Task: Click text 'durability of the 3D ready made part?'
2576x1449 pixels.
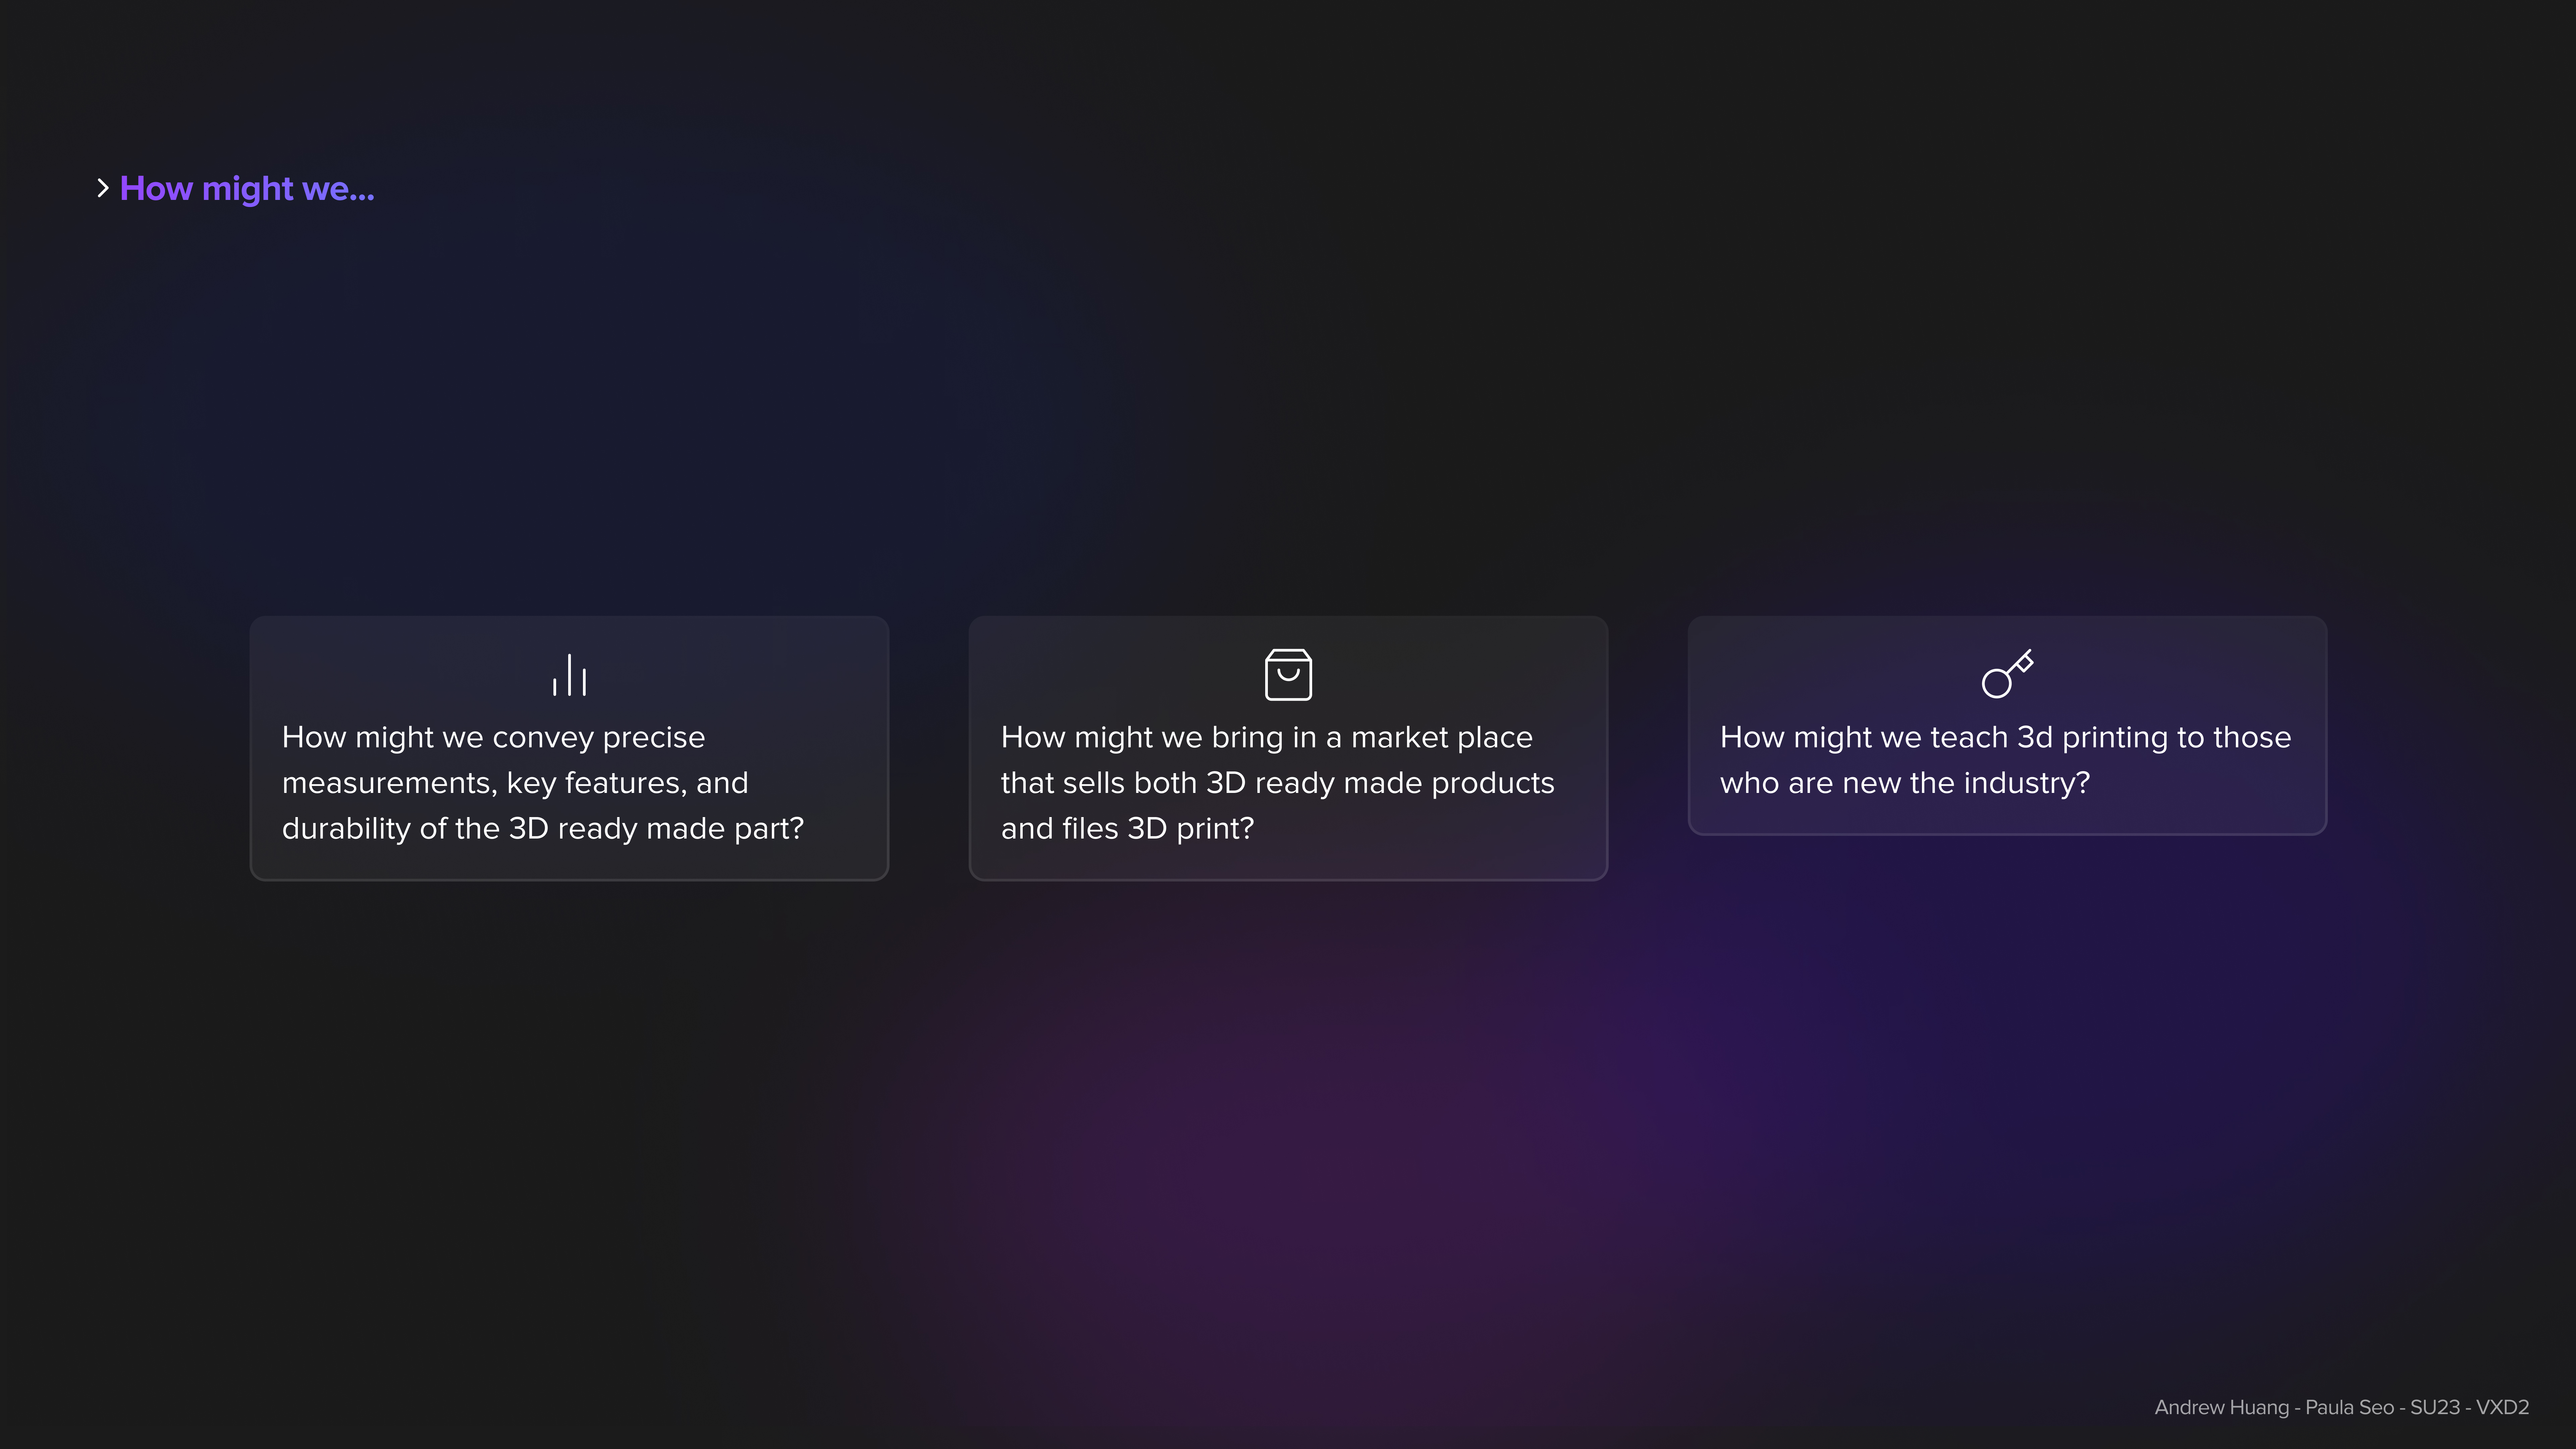Action: 543,829
